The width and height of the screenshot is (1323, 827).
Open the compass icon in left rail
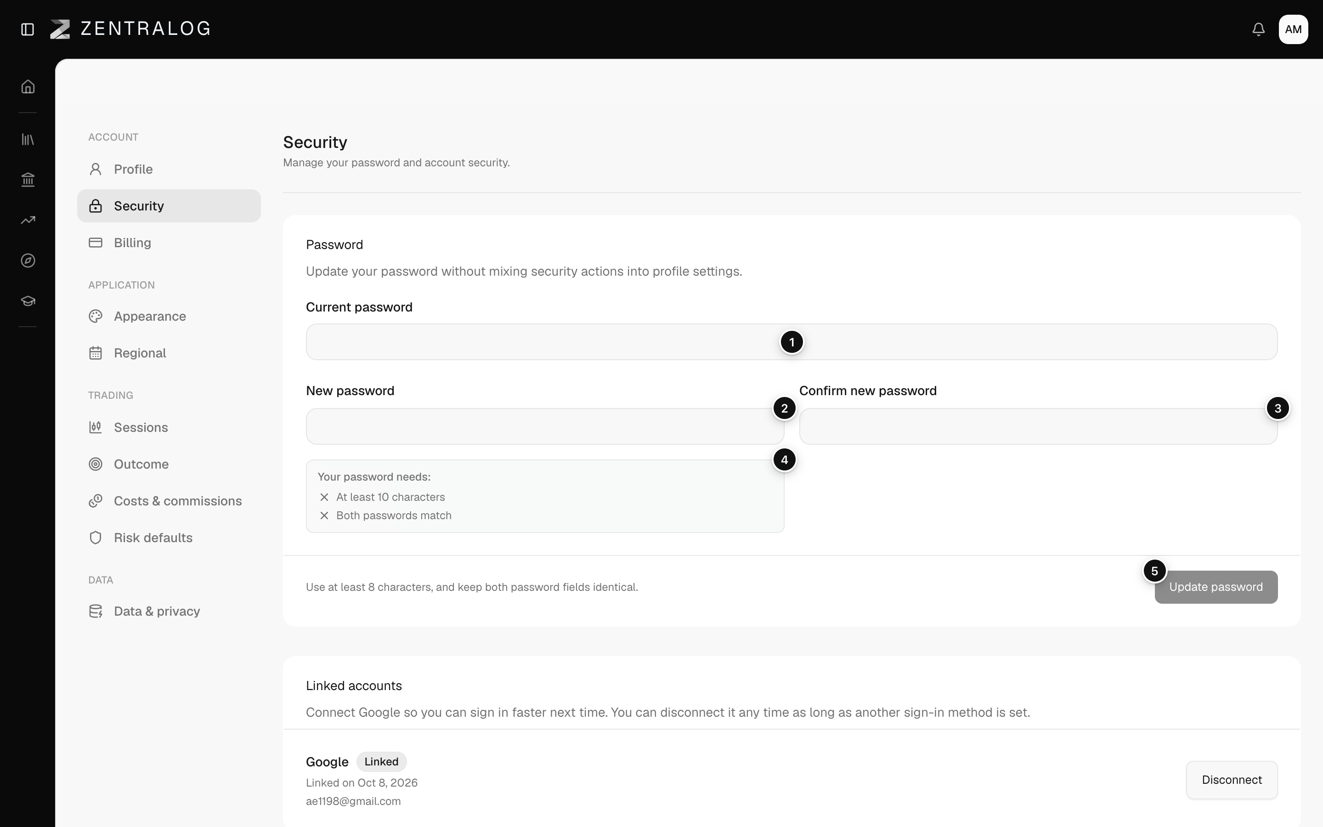[28, 261]
